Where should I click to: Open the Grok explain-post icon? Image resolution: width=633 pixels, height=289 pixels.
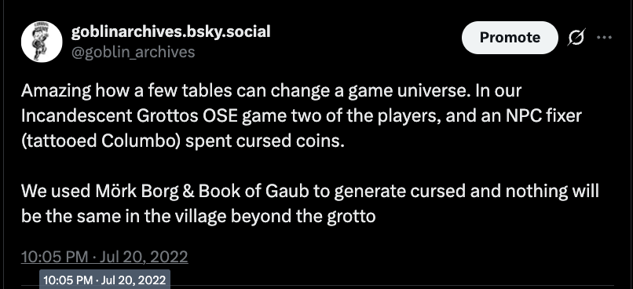tap(576, 38)
